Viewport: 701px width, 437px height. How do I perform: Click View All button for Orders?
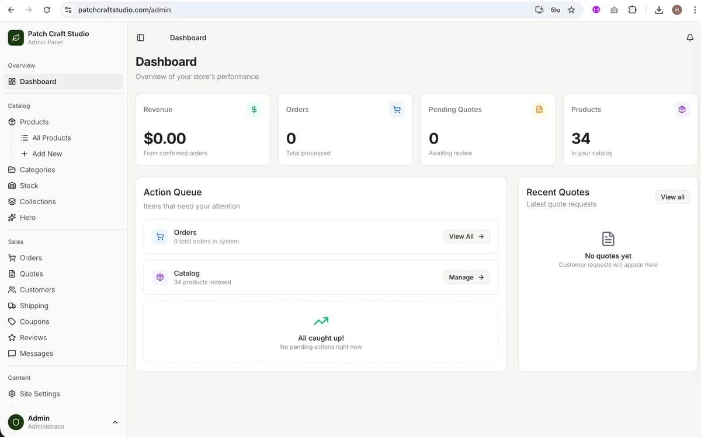click(x=466, y=236)
